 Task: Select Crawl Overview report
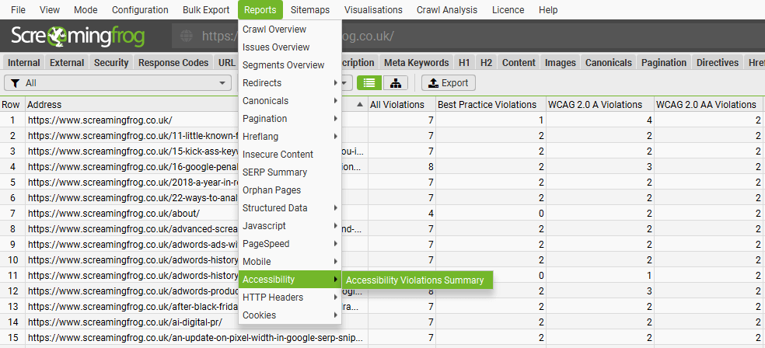pos(290,30)
